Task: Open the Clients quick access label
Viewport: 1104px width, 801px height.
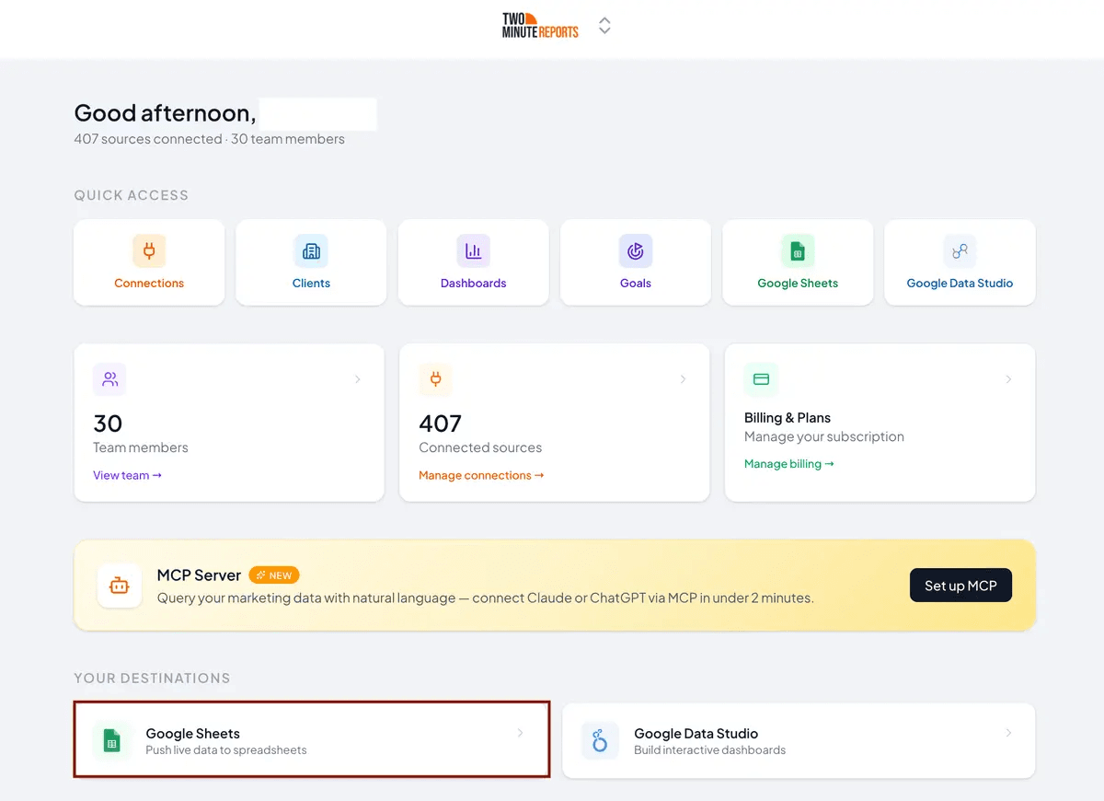Action: [x=311, y=284]
